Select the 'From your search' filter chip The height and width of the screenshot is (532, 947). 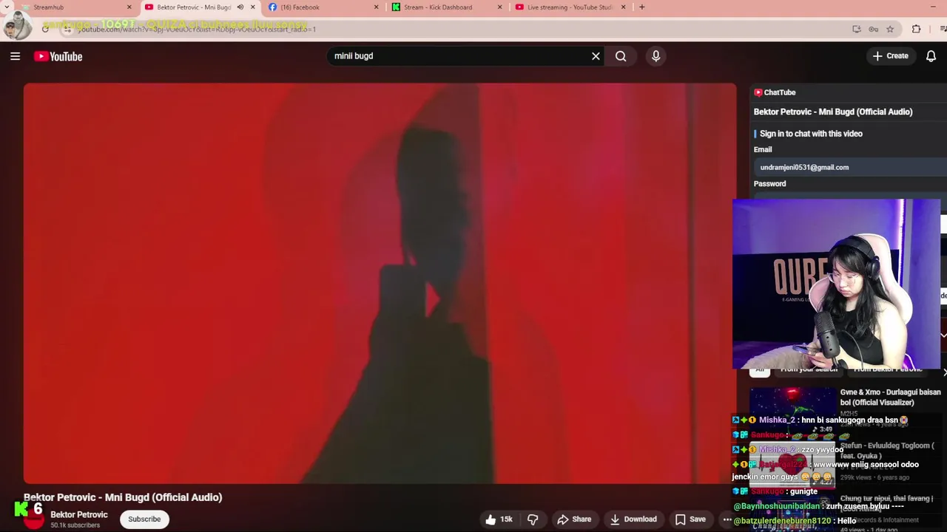tap(809, 369)
